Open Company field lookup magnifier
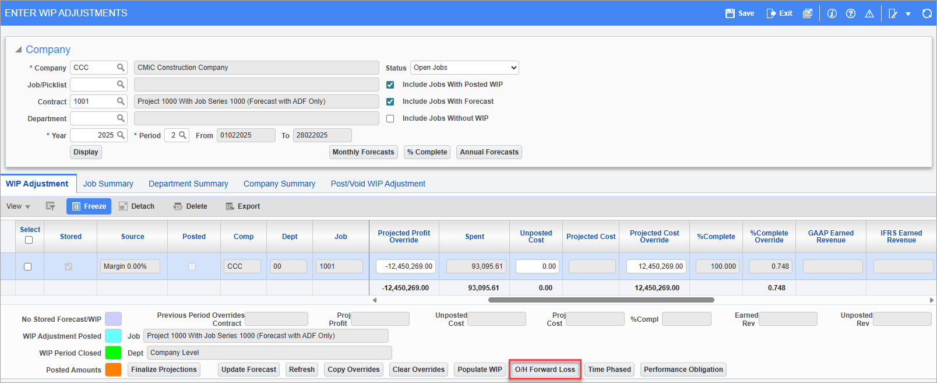This screenshot has width=937, height=383. click(121, 68)
